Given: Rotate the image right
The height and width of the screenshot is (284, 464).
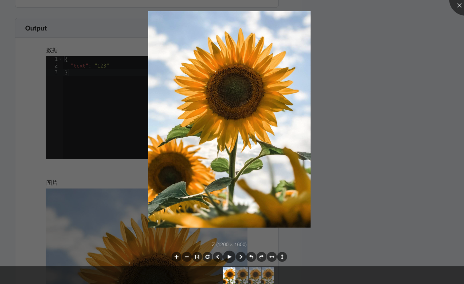Looking at the screenshot, I should [x=261, y=257].
